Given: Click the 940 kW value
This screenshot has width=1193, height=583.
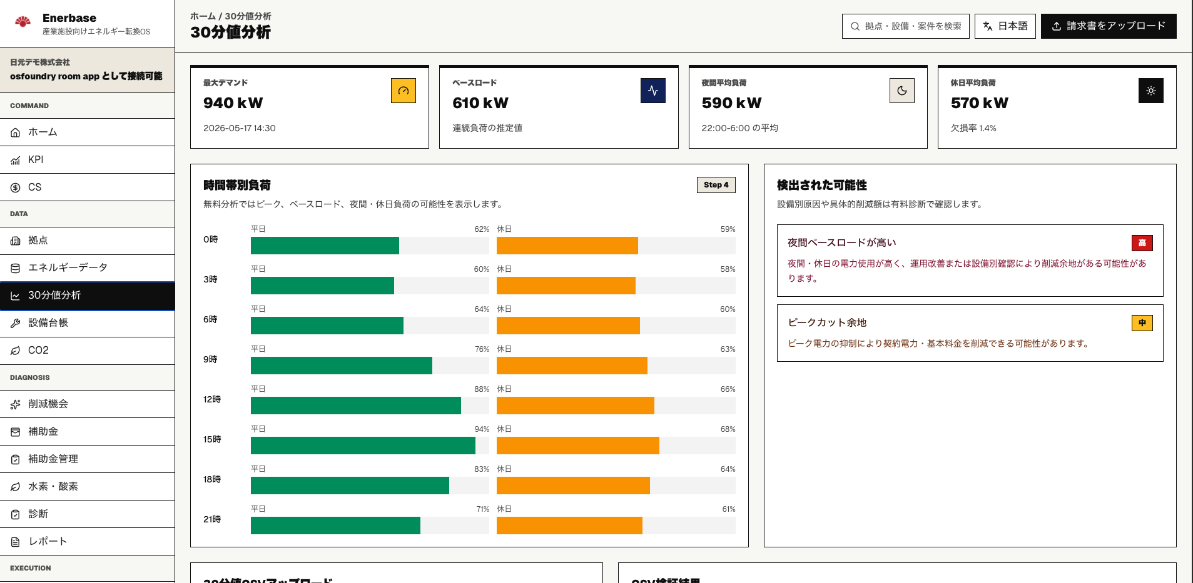Looking at the screenshot, I should [x=233, y=103].
